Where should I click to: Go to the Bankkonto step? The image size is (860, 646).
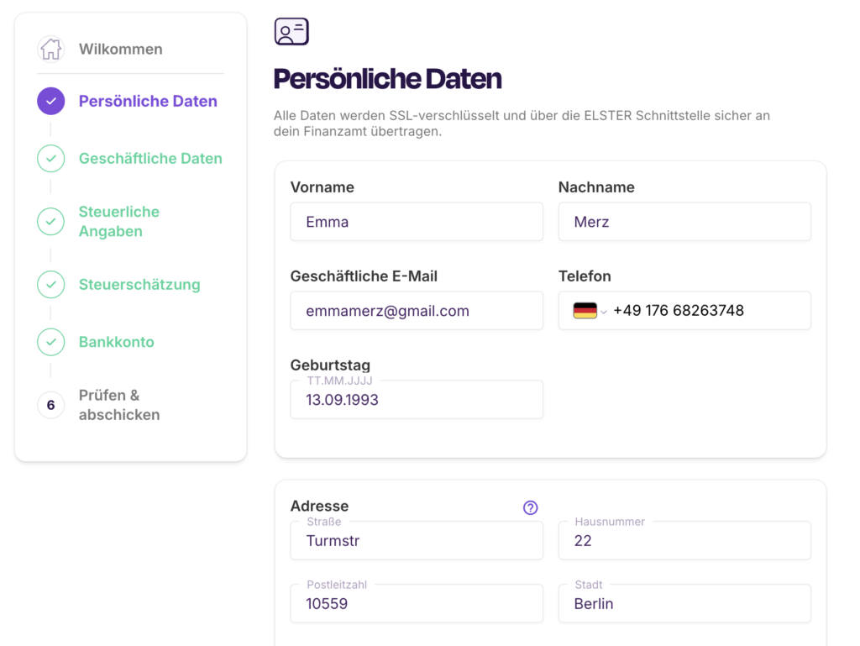(116, 342)
